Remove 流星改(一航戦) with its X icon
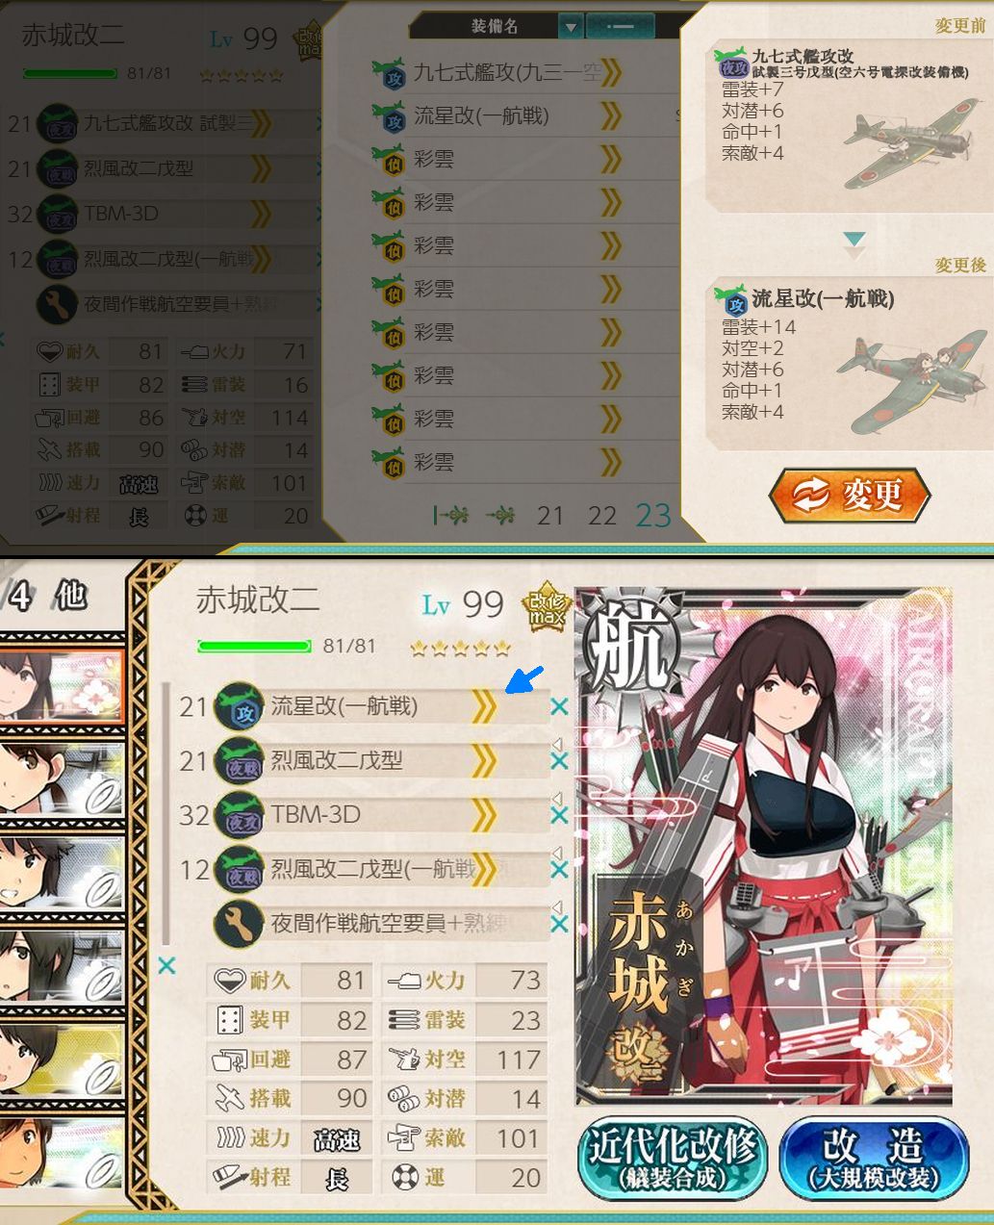The image size is (994, 1225). click(559, 707)
